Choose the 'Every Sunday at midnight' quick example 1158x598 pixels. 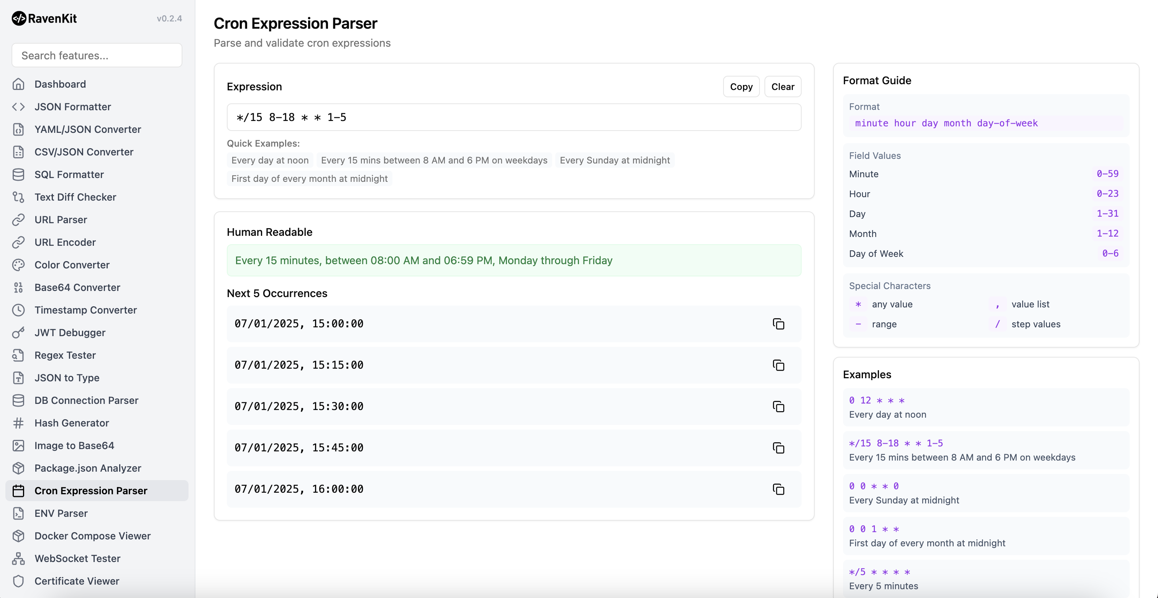(614, 160)
